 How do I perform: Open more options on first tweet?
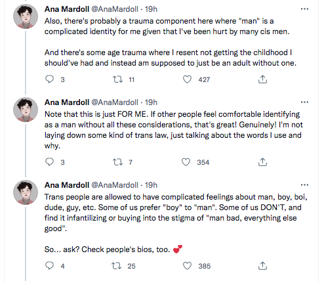coord(304,9)
